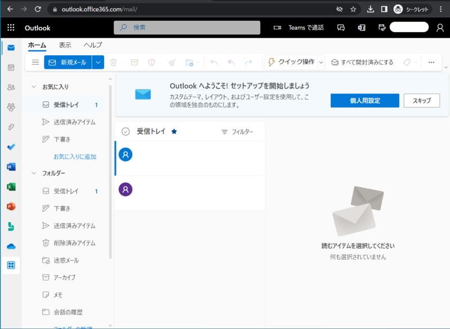Click the browser reload button
Image resolution: width=450 pixels, height=329 pixels.
pos(38,9)
